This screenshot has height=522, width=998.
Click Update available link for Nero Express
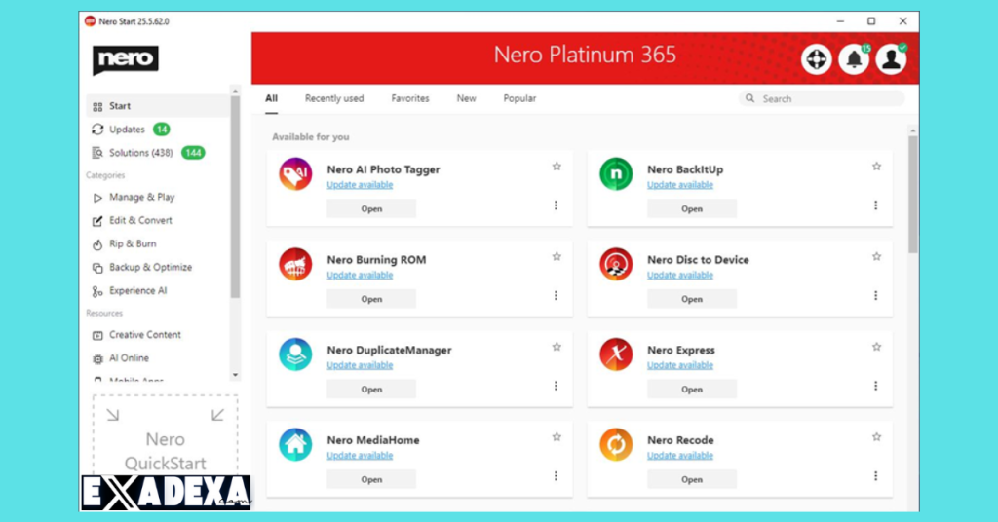[679, 365]
